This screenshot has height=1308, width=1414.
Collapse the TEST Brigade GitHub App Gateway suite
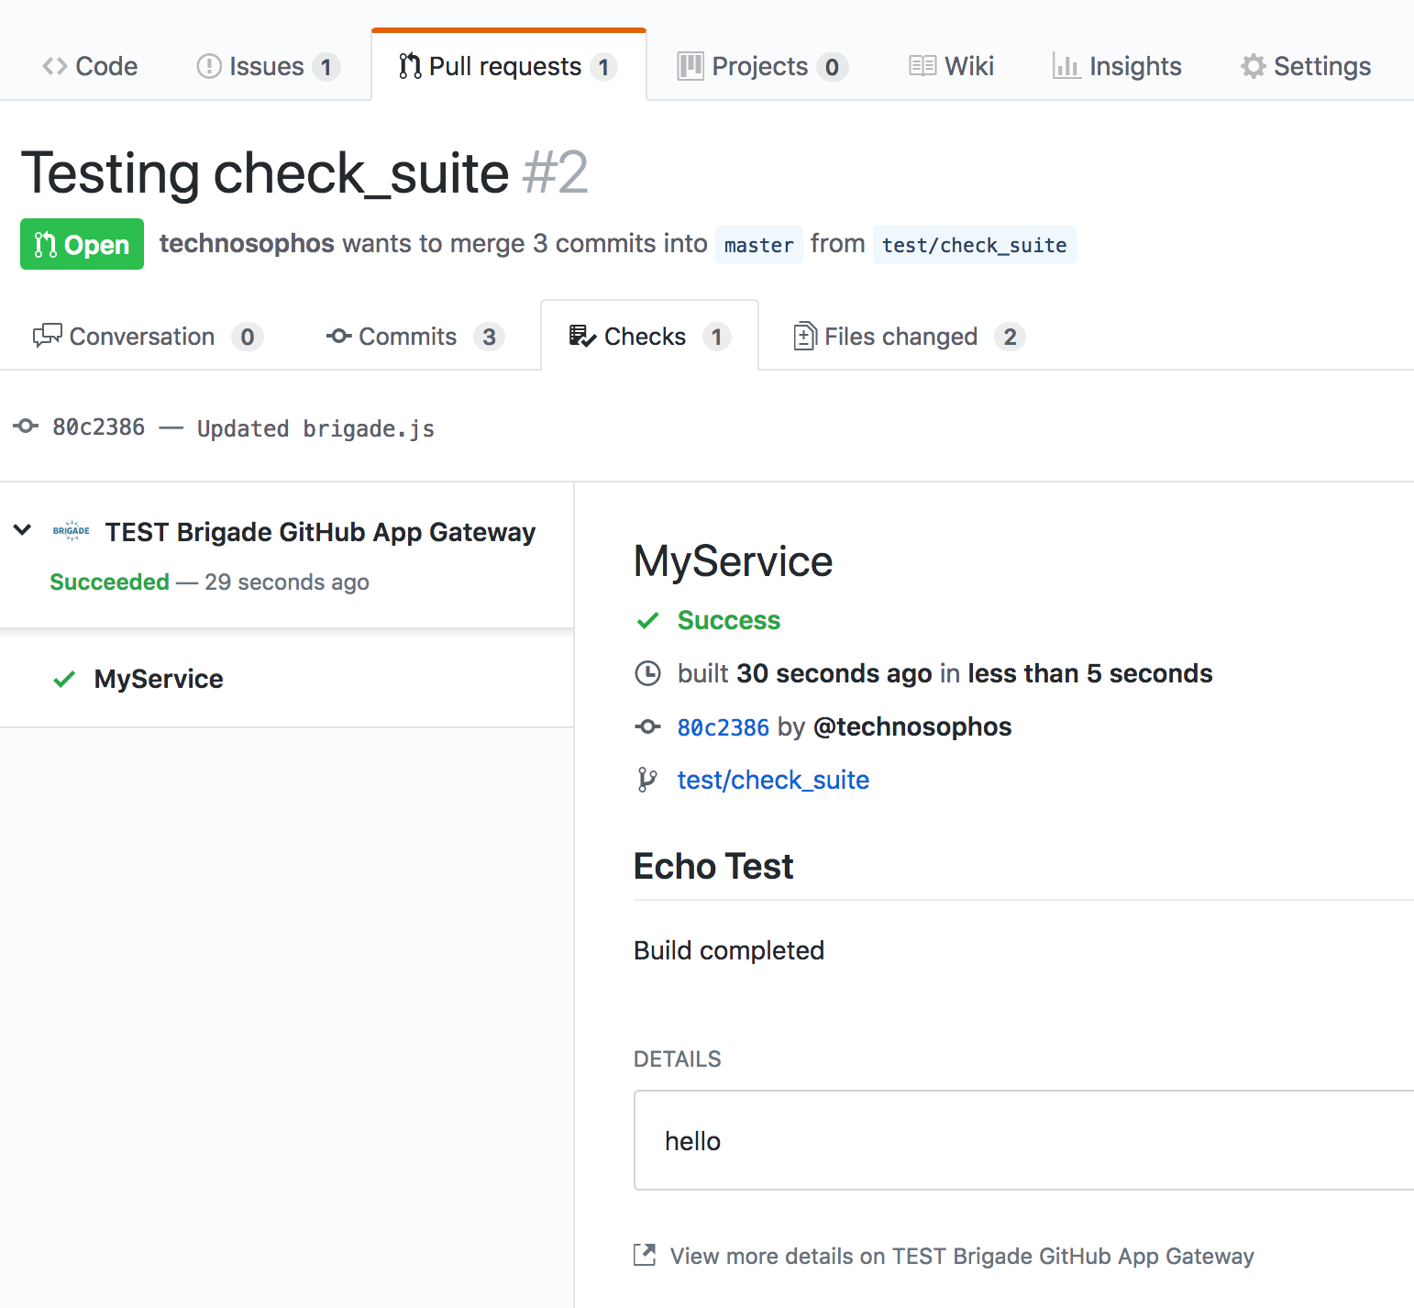point(23,530)
